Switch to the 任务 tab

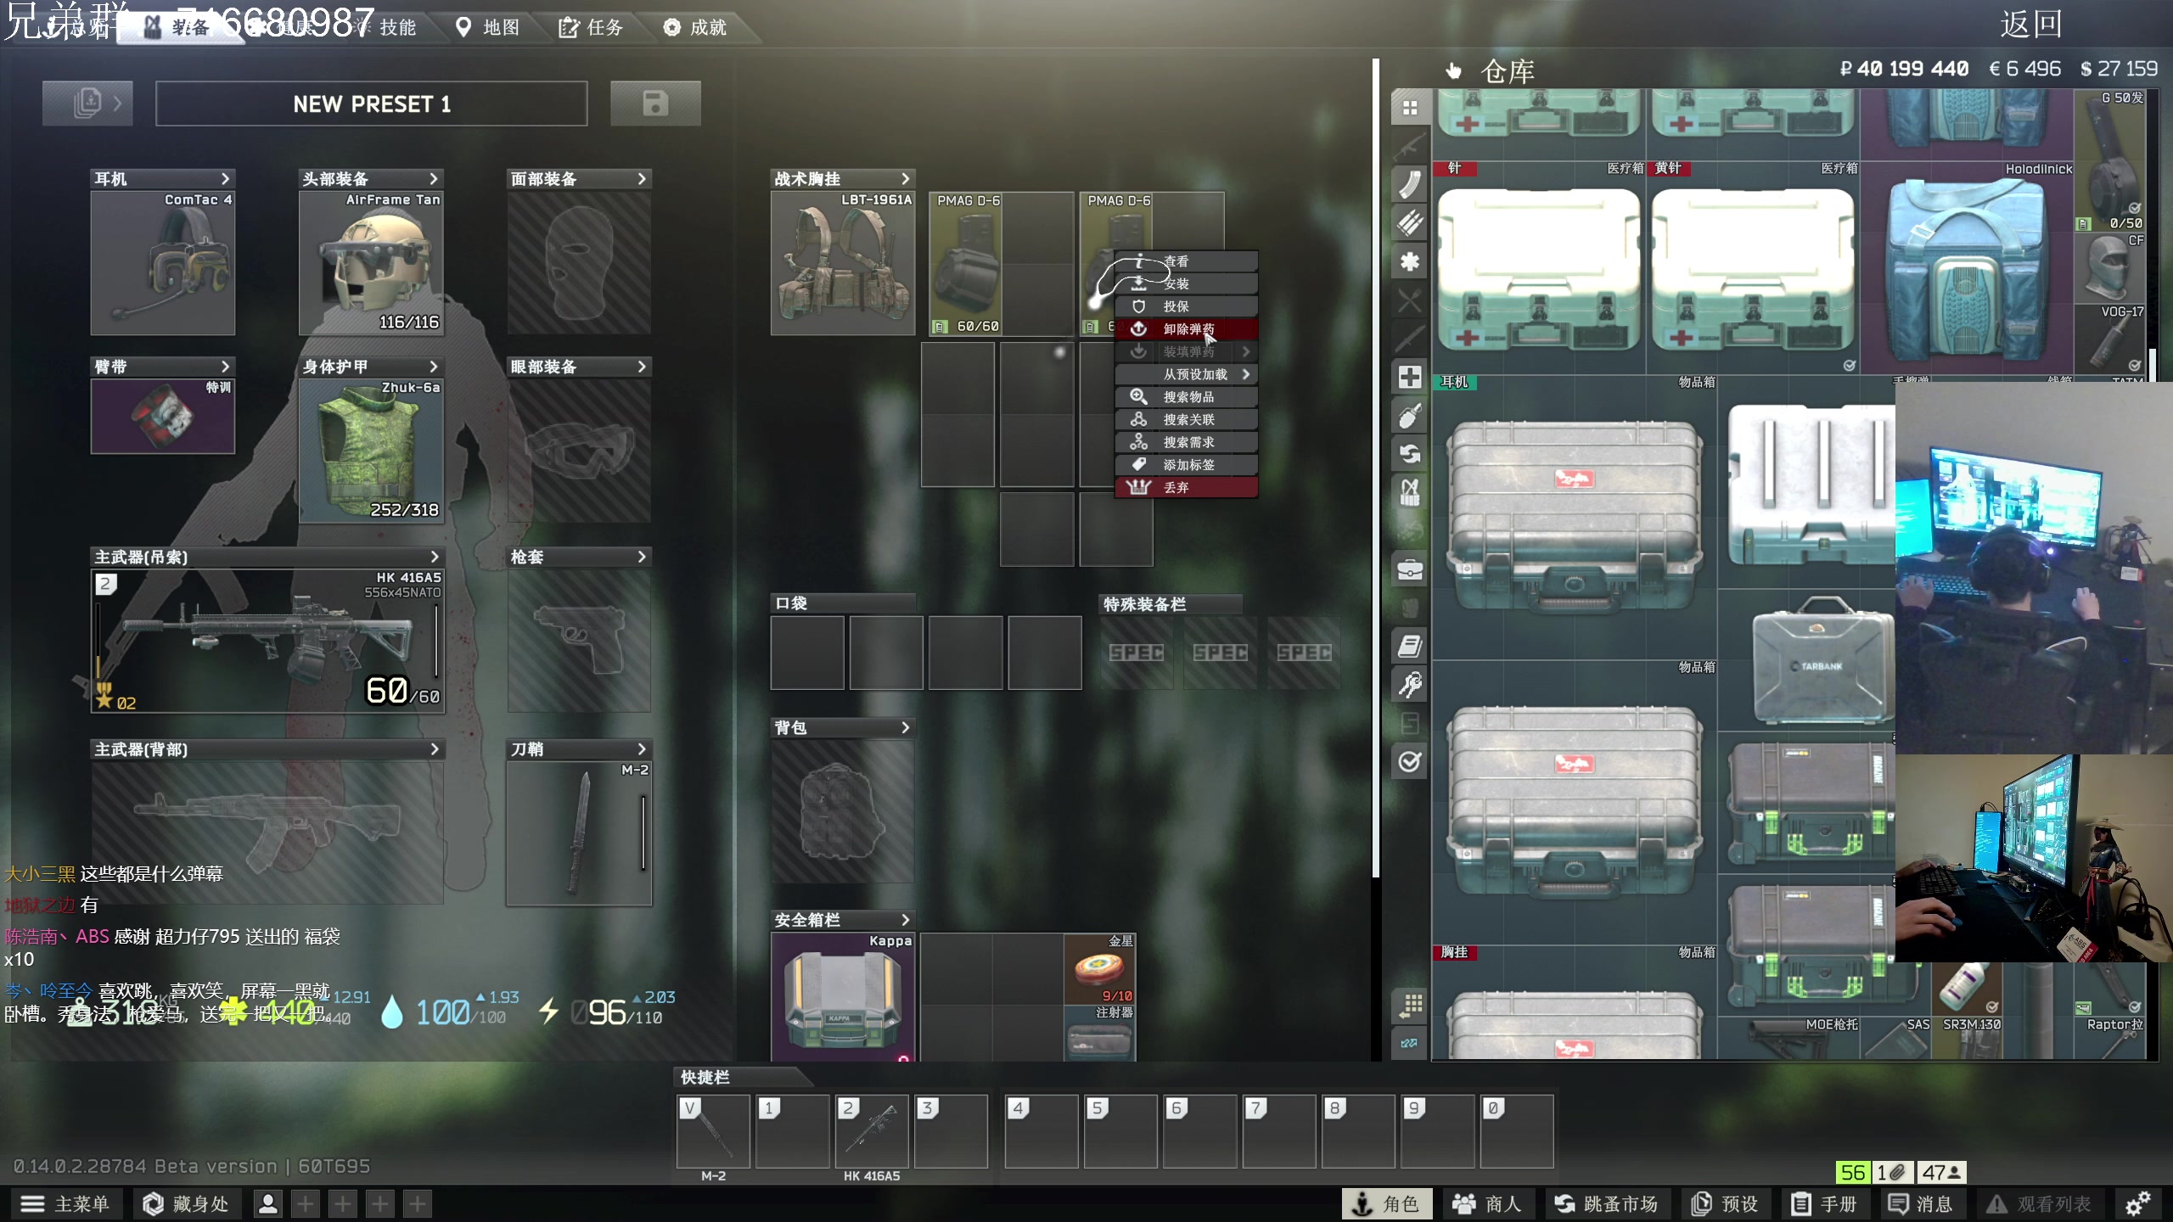(592, 27)
